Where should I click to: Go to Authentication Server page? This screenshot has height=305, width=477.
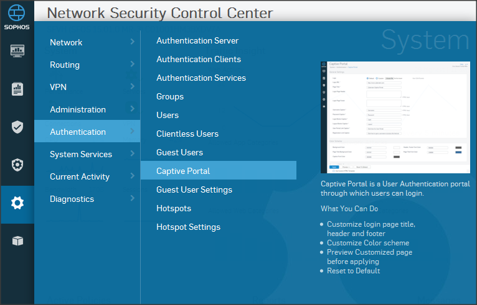pyautogui.click(x=197, y=40)
